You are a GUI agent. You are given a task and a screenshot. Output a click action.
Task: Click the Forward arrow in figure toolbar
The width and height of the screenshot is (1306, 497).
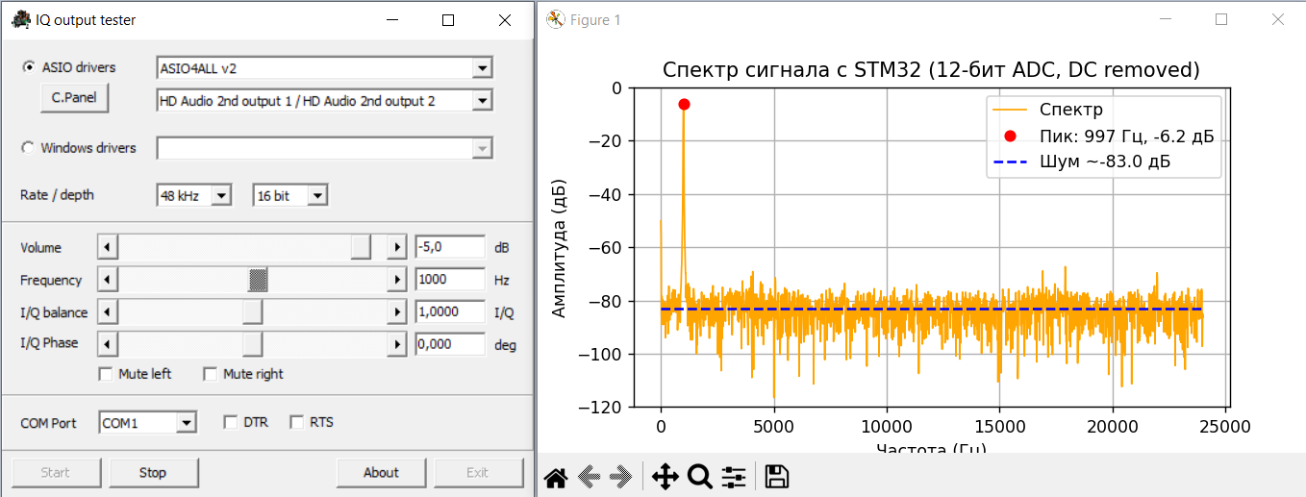coord(621,477)
